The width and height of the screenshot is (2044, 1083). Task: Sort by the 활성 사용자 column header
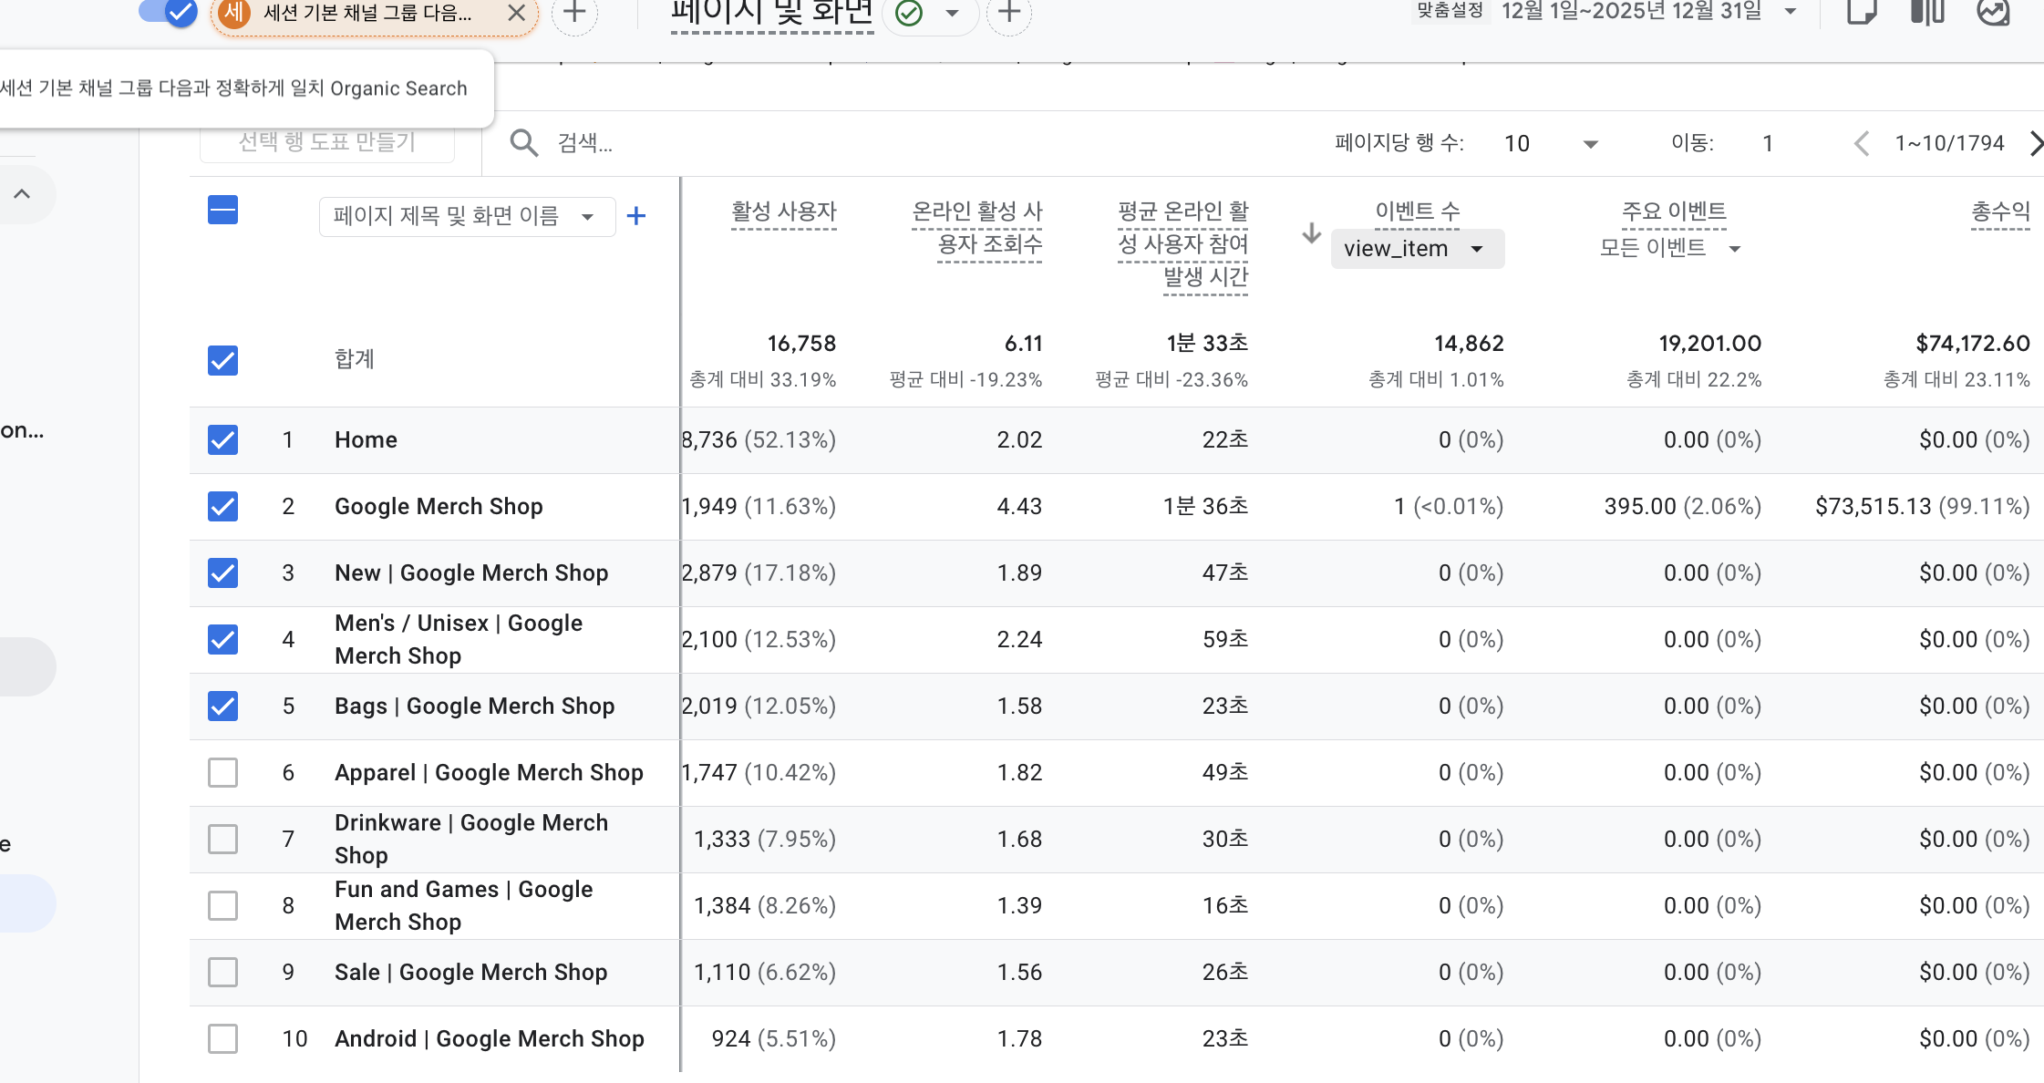pyautogui.click(x=783, y=211)
